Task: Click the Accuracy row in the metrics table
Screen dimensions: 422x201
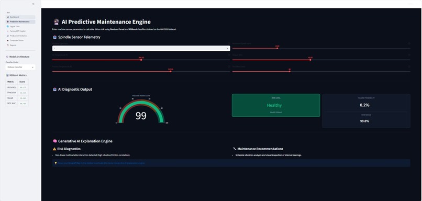Action: click(17, 87)
